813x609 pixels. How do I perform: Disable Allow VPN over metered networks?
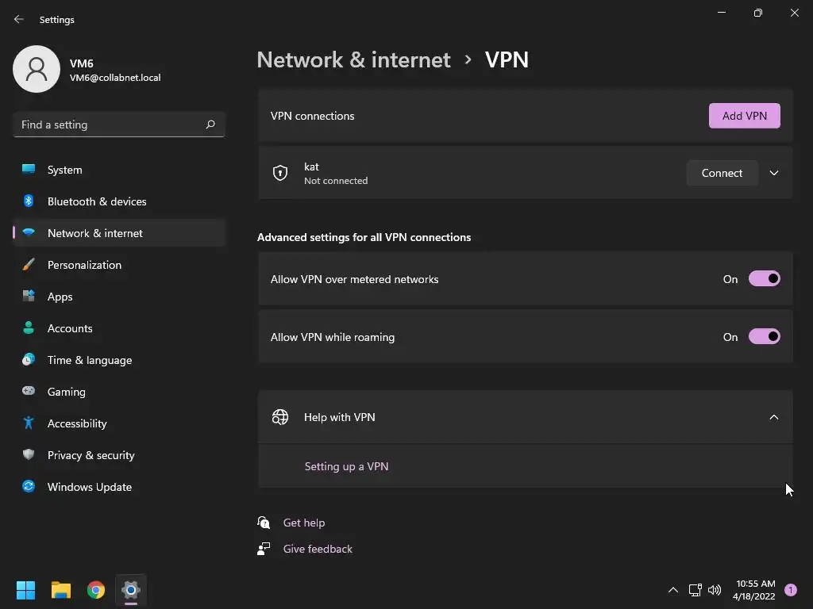[764, 279]
